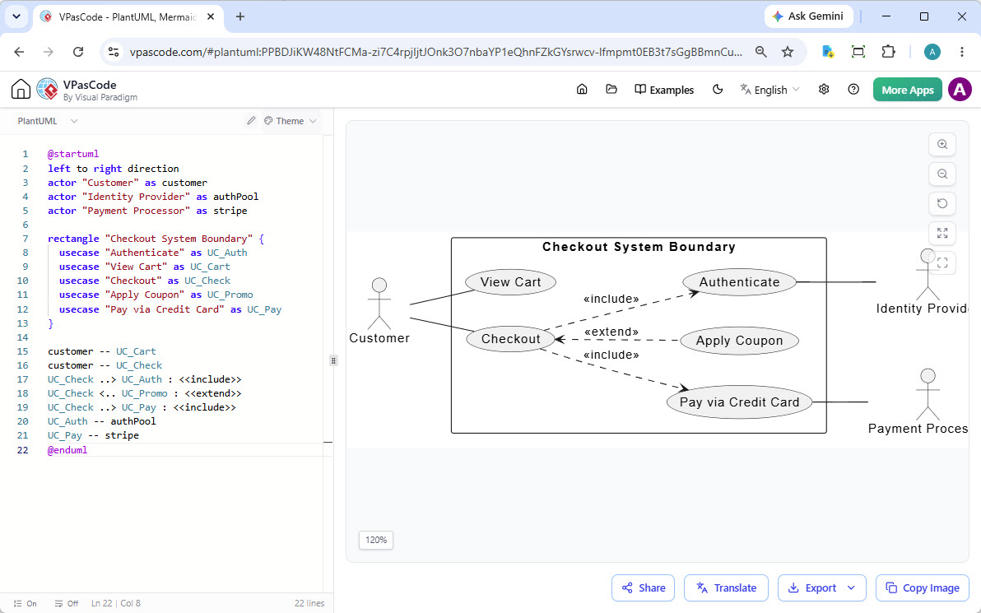Toggle line numbers On in status bar
981x613 pixels.
(x=25, y=604)
